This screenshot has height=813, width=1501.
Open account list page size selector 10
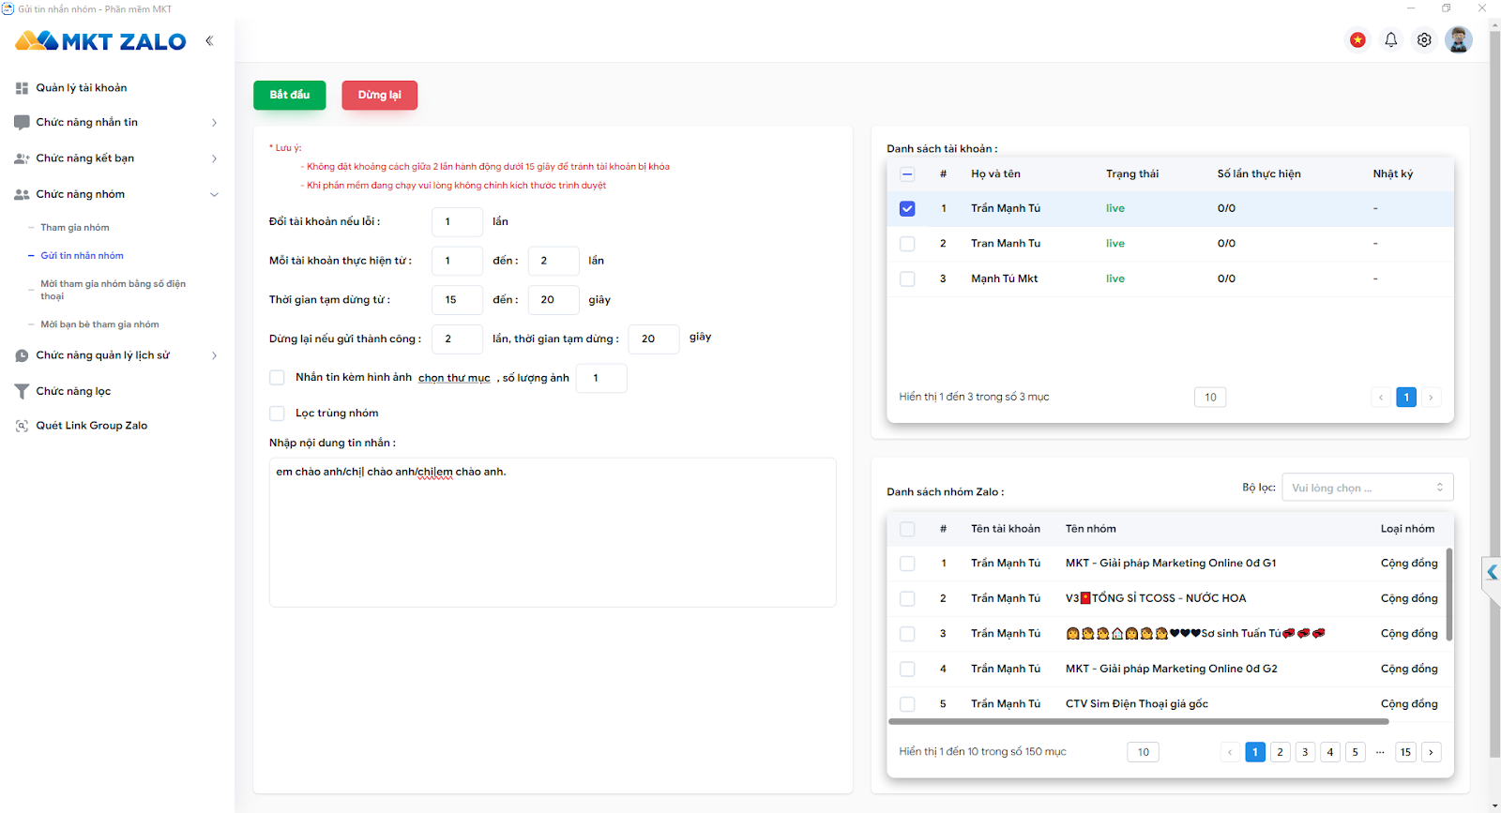click(1210, 398)
